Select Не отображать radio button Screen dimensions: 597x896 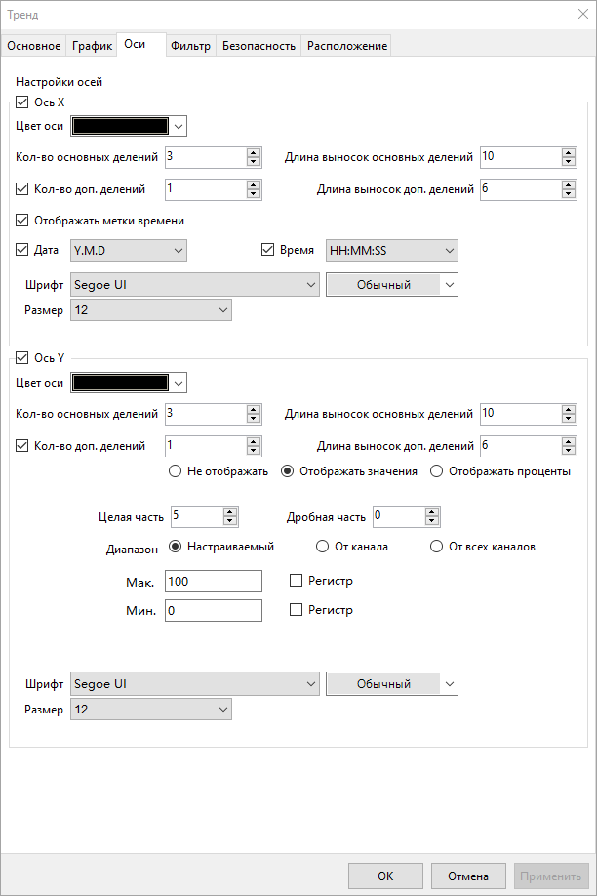[175, 471]
